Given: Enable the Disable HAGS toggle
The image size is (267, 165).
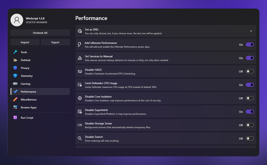Looking at the screenshot, I should [x=250, y=71].
